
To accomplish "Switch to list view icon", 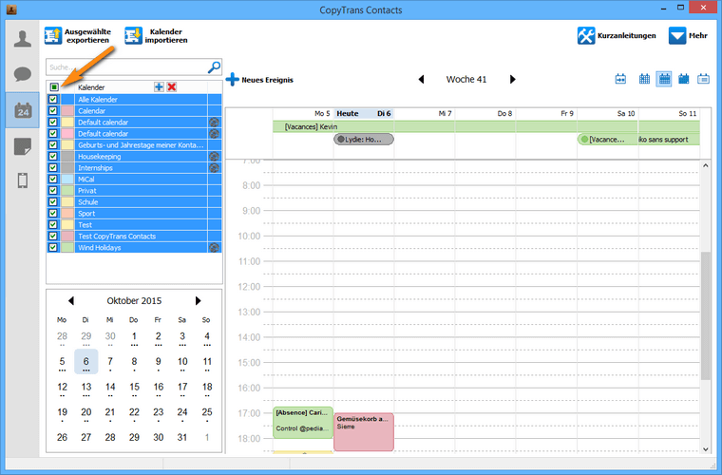I will pyautogui.click(x=703, y=79).
